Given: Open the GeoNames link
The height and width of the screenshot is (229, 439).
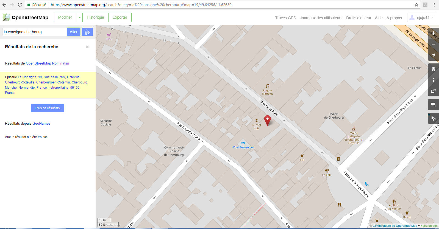Looking at the screenshot, I should [x=41, y=123].
